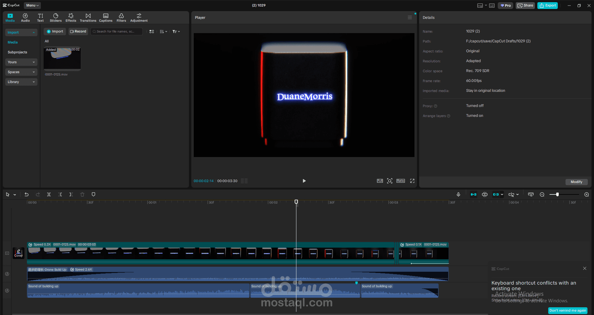Close the keyboard shortcut conflict notification

585,268
